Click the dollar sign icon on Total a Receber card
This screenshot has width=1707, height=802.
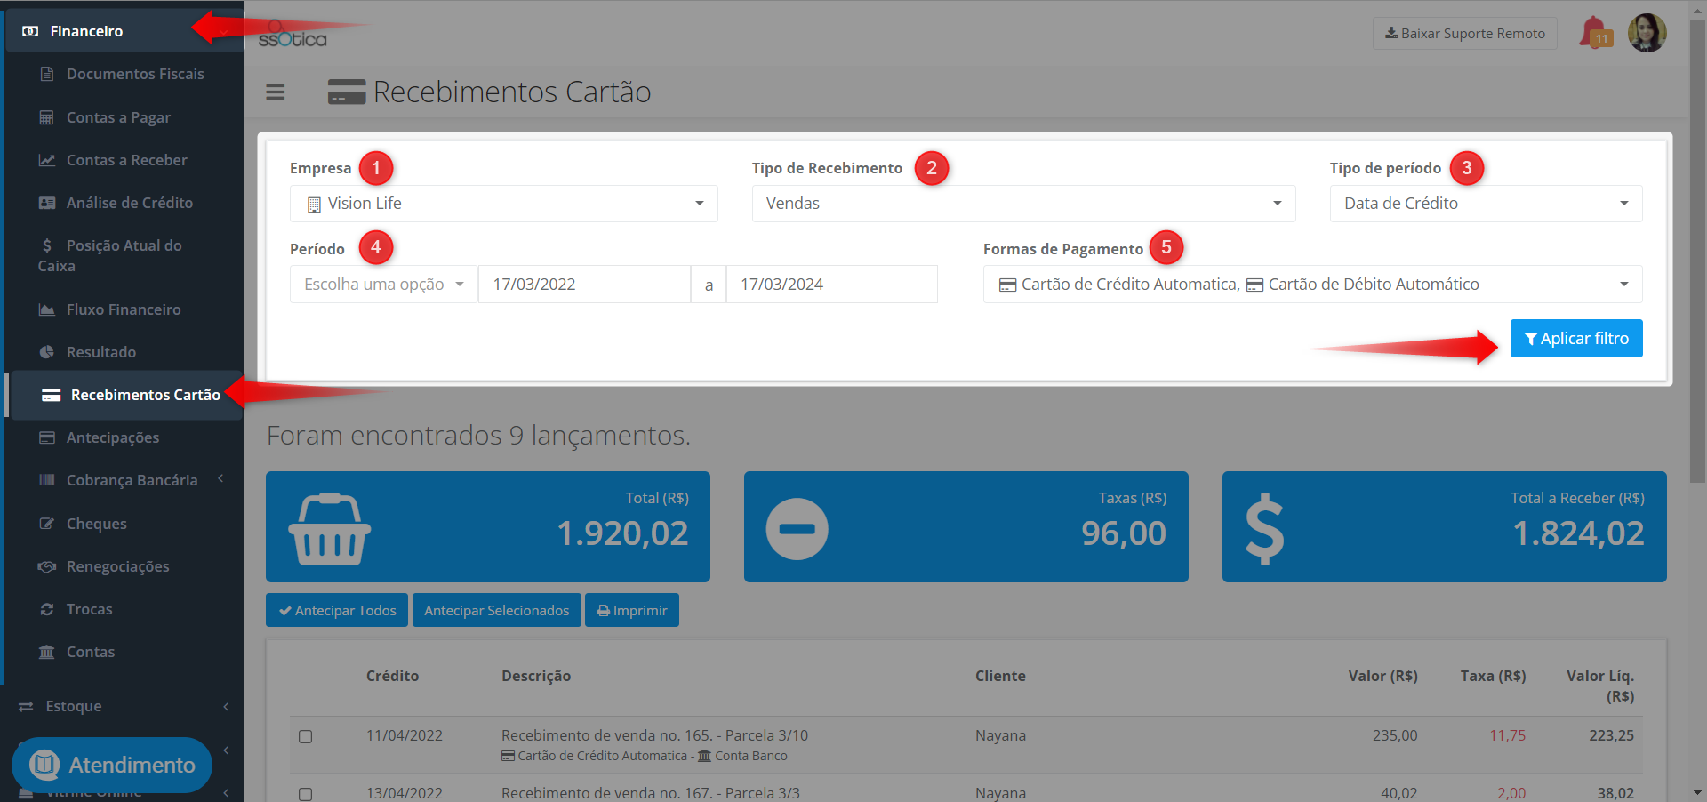pyautogui.click(x=1265, y=531)
